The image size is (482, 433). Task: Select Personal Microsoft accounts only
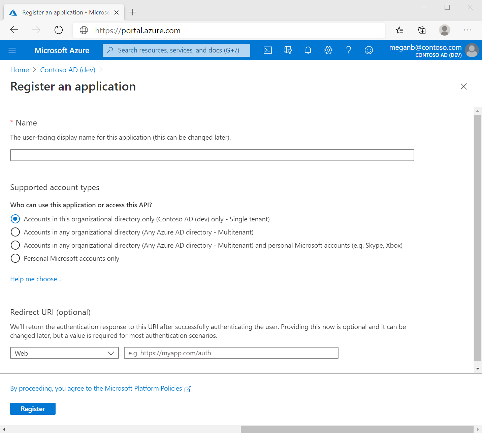coord(15,258)
